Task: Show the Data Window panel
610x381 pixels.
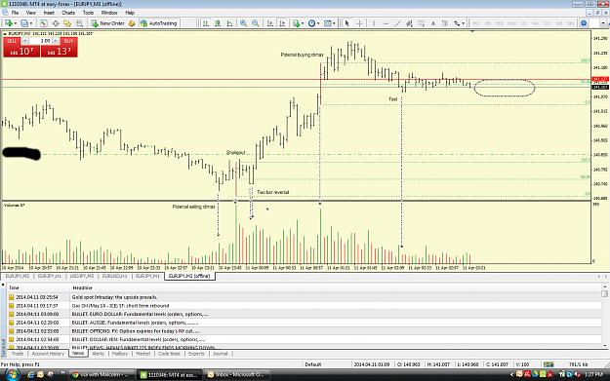Action: (x=56, y=23)
